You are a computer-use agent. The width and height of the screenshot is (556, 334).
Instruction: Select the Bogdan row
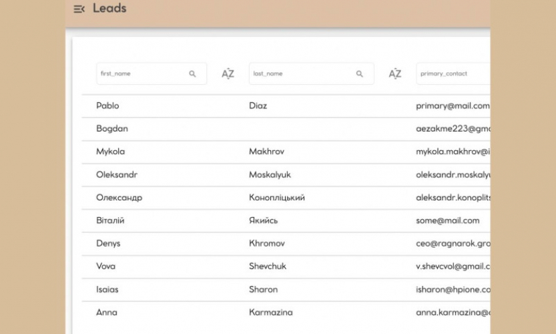coord(286,129)
